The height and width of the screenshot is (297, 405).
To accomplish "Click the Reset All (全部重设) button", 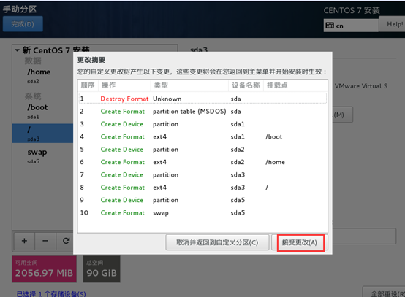I will [x=385, y=293].
